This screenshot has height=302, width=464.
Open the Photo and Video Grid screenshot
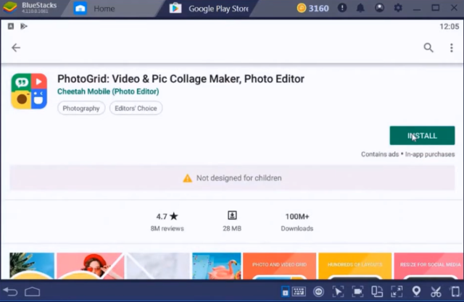point(279,266)
